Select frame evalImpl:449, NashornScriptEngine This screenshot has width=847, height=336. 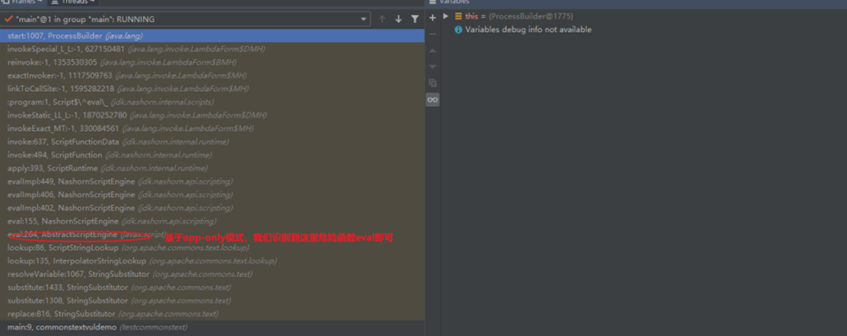click(x=212, y=181)
